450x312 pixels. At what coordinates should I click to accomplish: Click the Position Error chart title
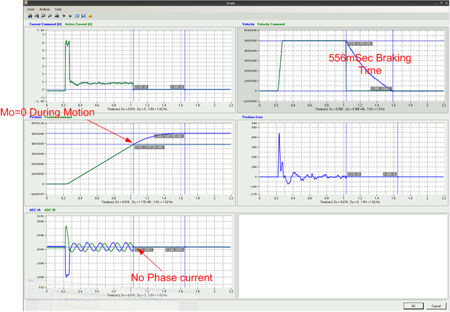(253, 117)
